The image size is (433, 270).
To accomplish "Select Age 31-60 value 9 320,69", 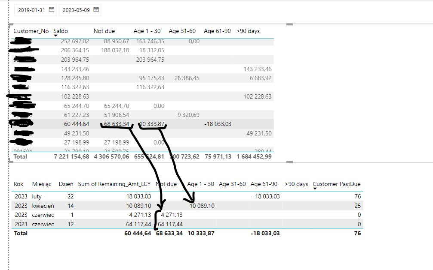I will (x=188, y=115).
